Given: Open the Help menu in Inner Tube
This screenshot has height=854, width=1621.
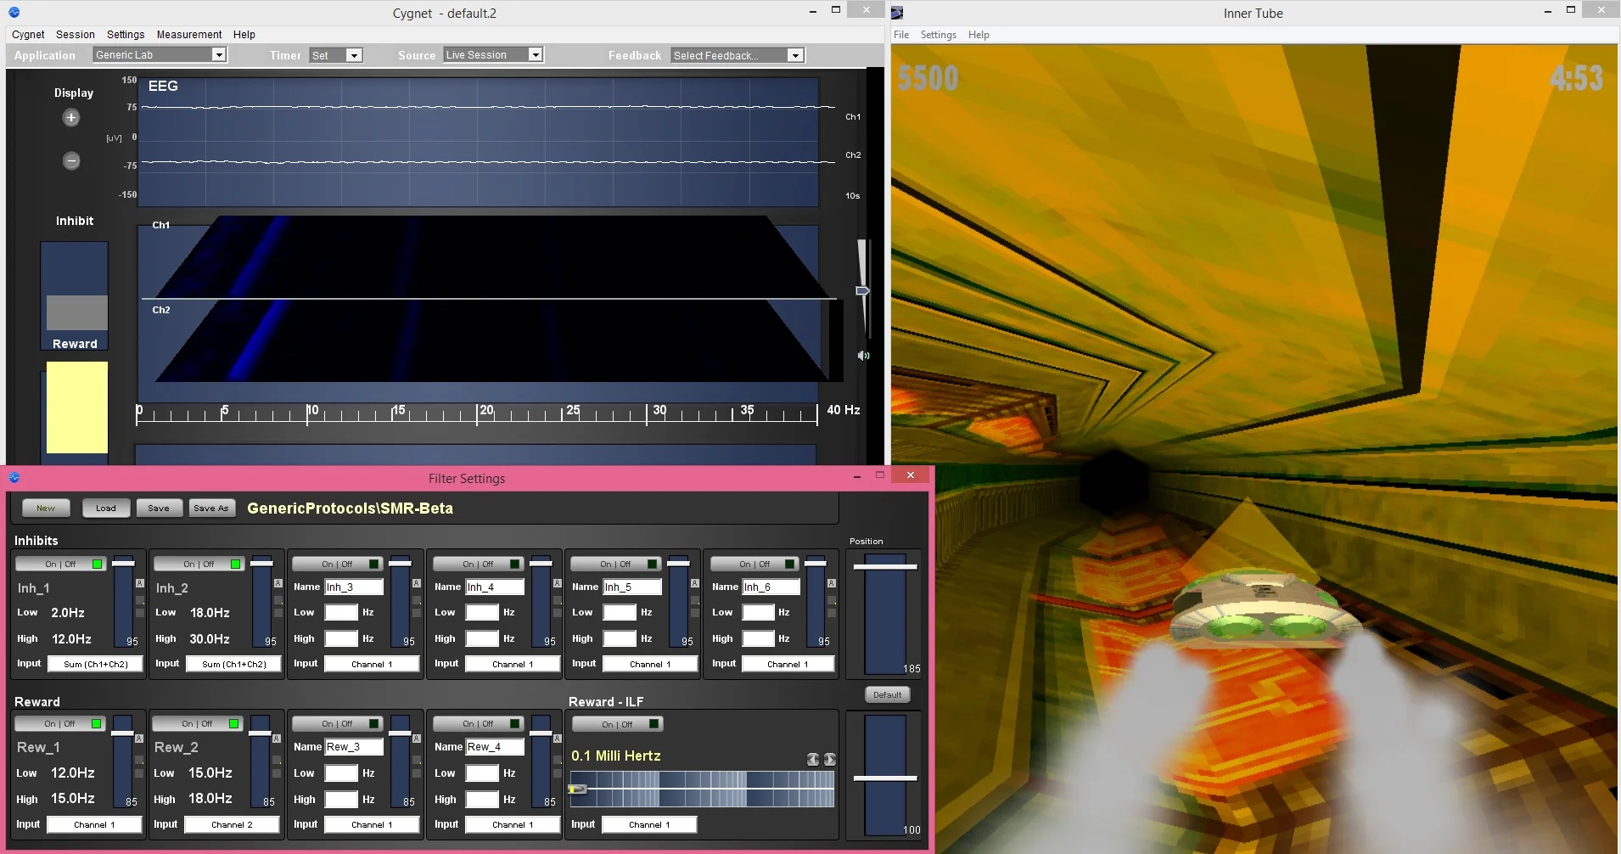Looking at the screenshot, I should [979, 35].
